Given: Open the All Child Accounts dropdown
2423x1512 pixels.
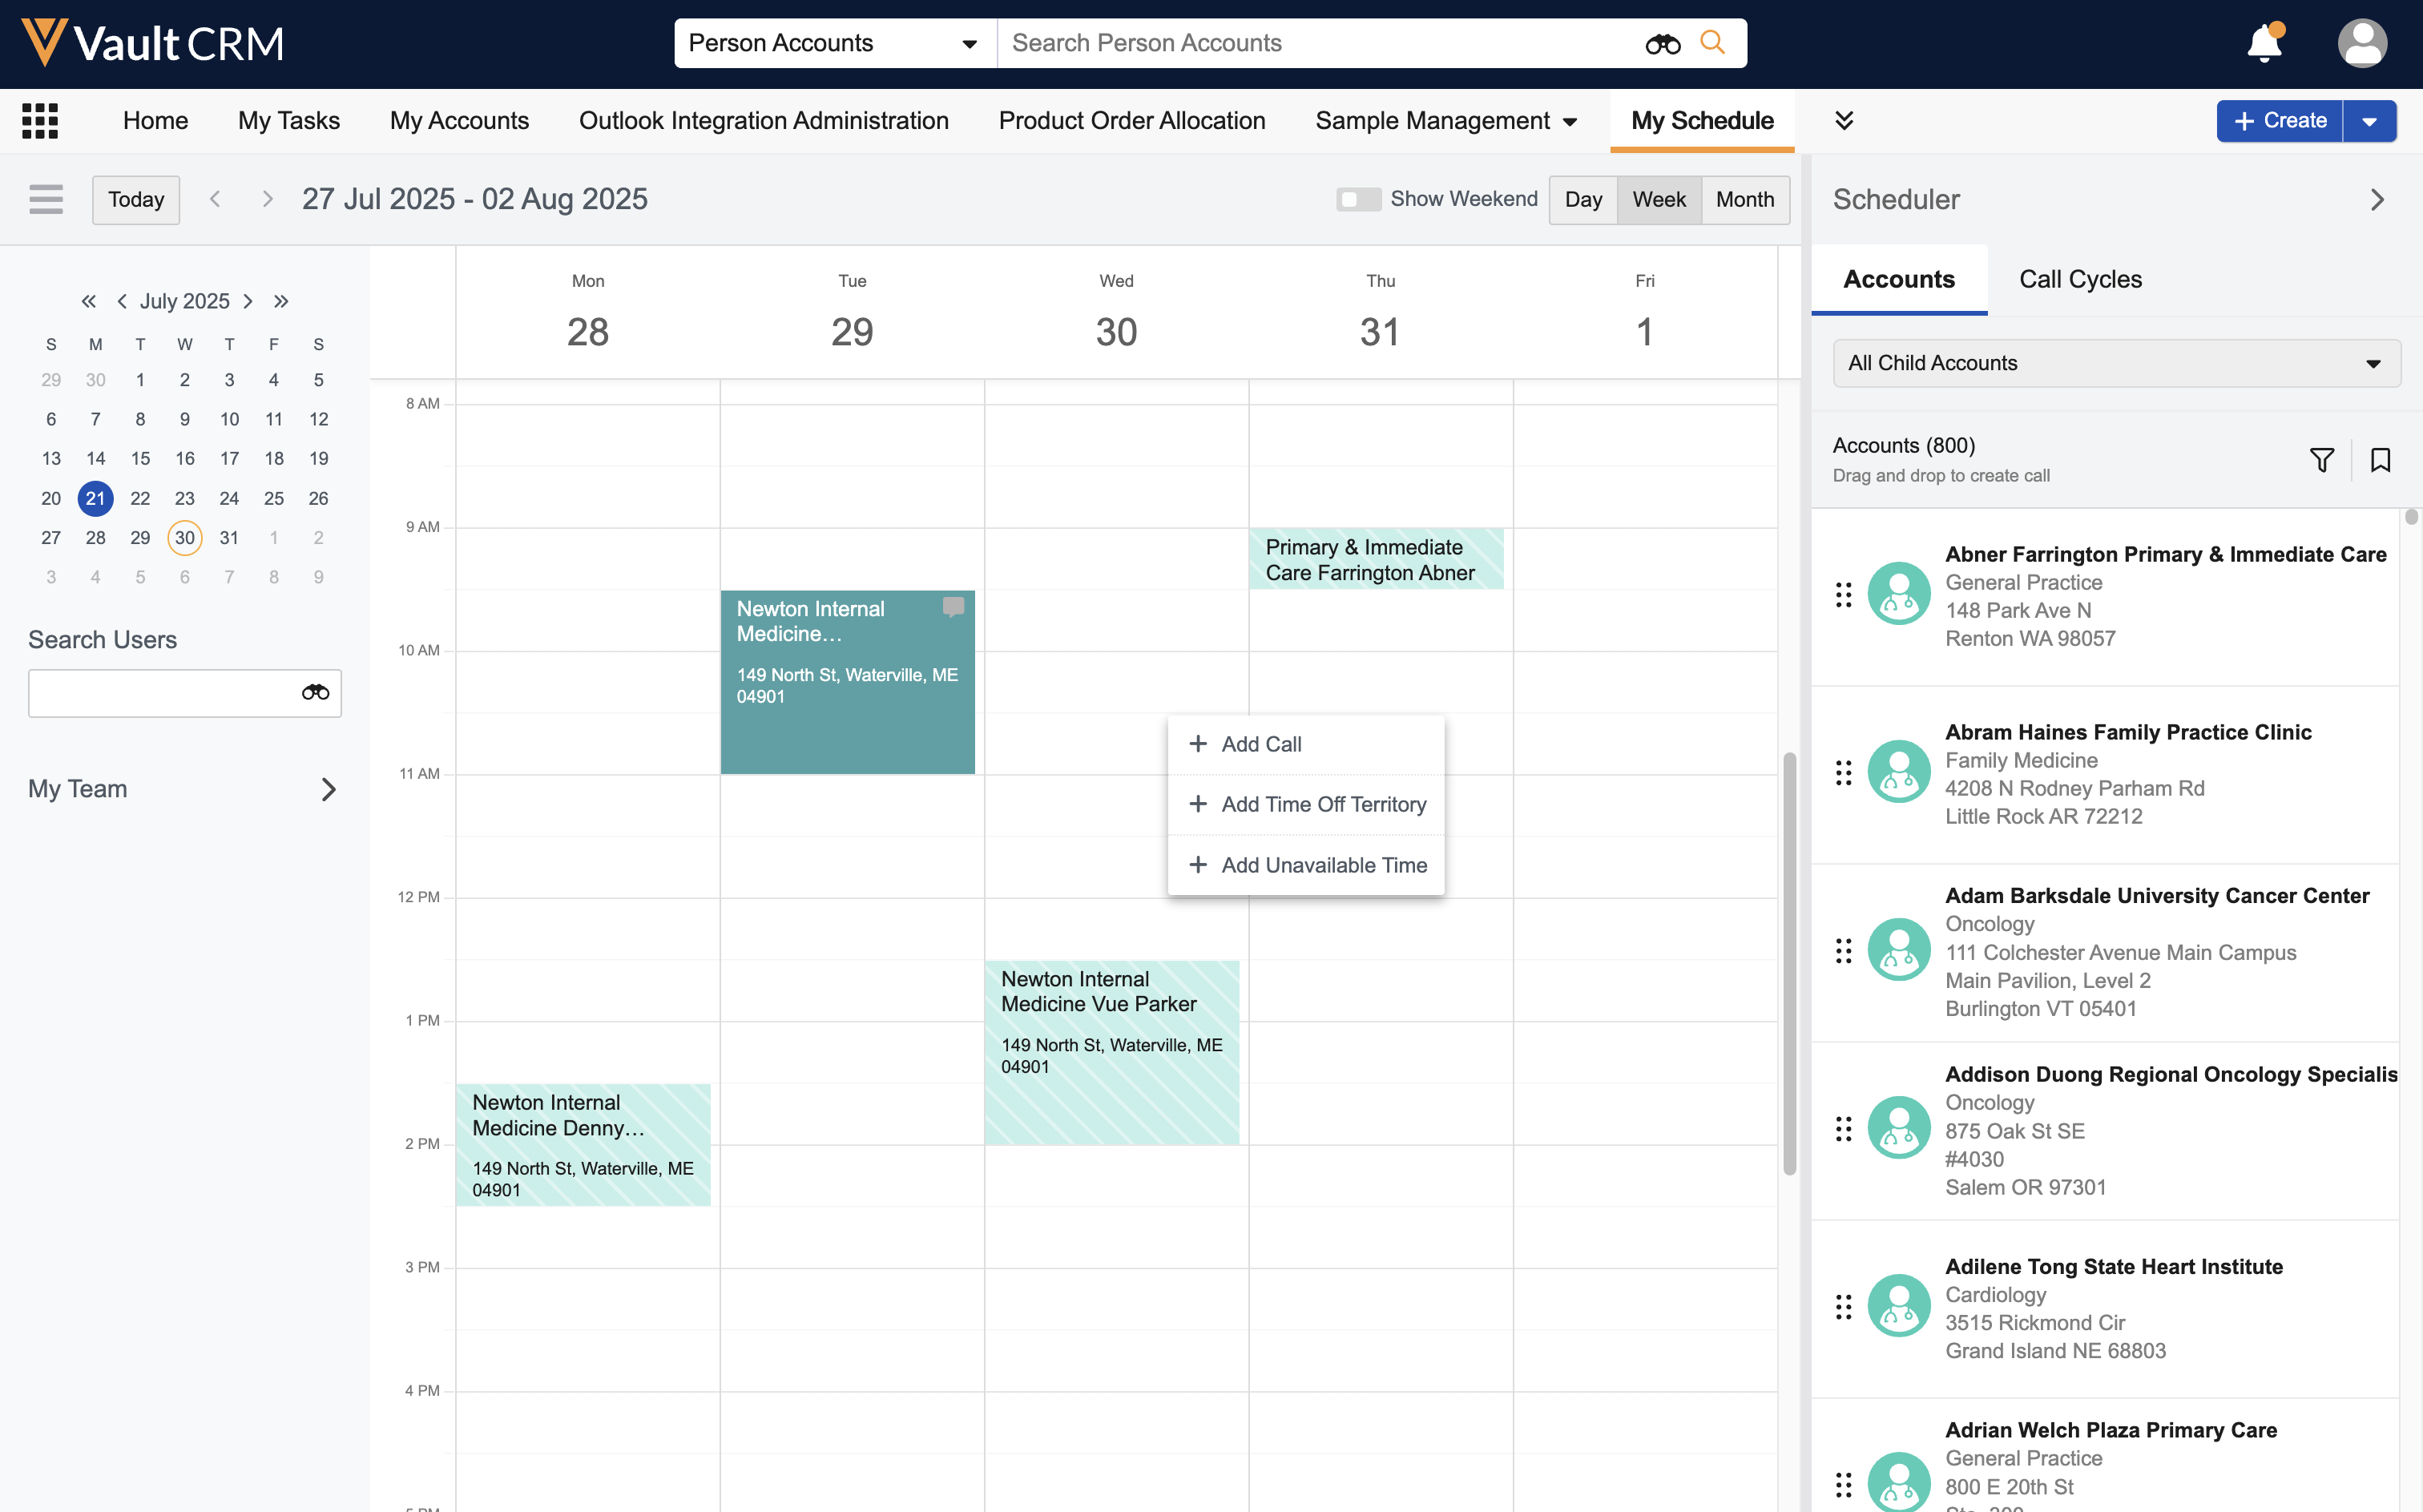Looking at the screenshot, I should pyautogui.click(x=2115, y=363).
